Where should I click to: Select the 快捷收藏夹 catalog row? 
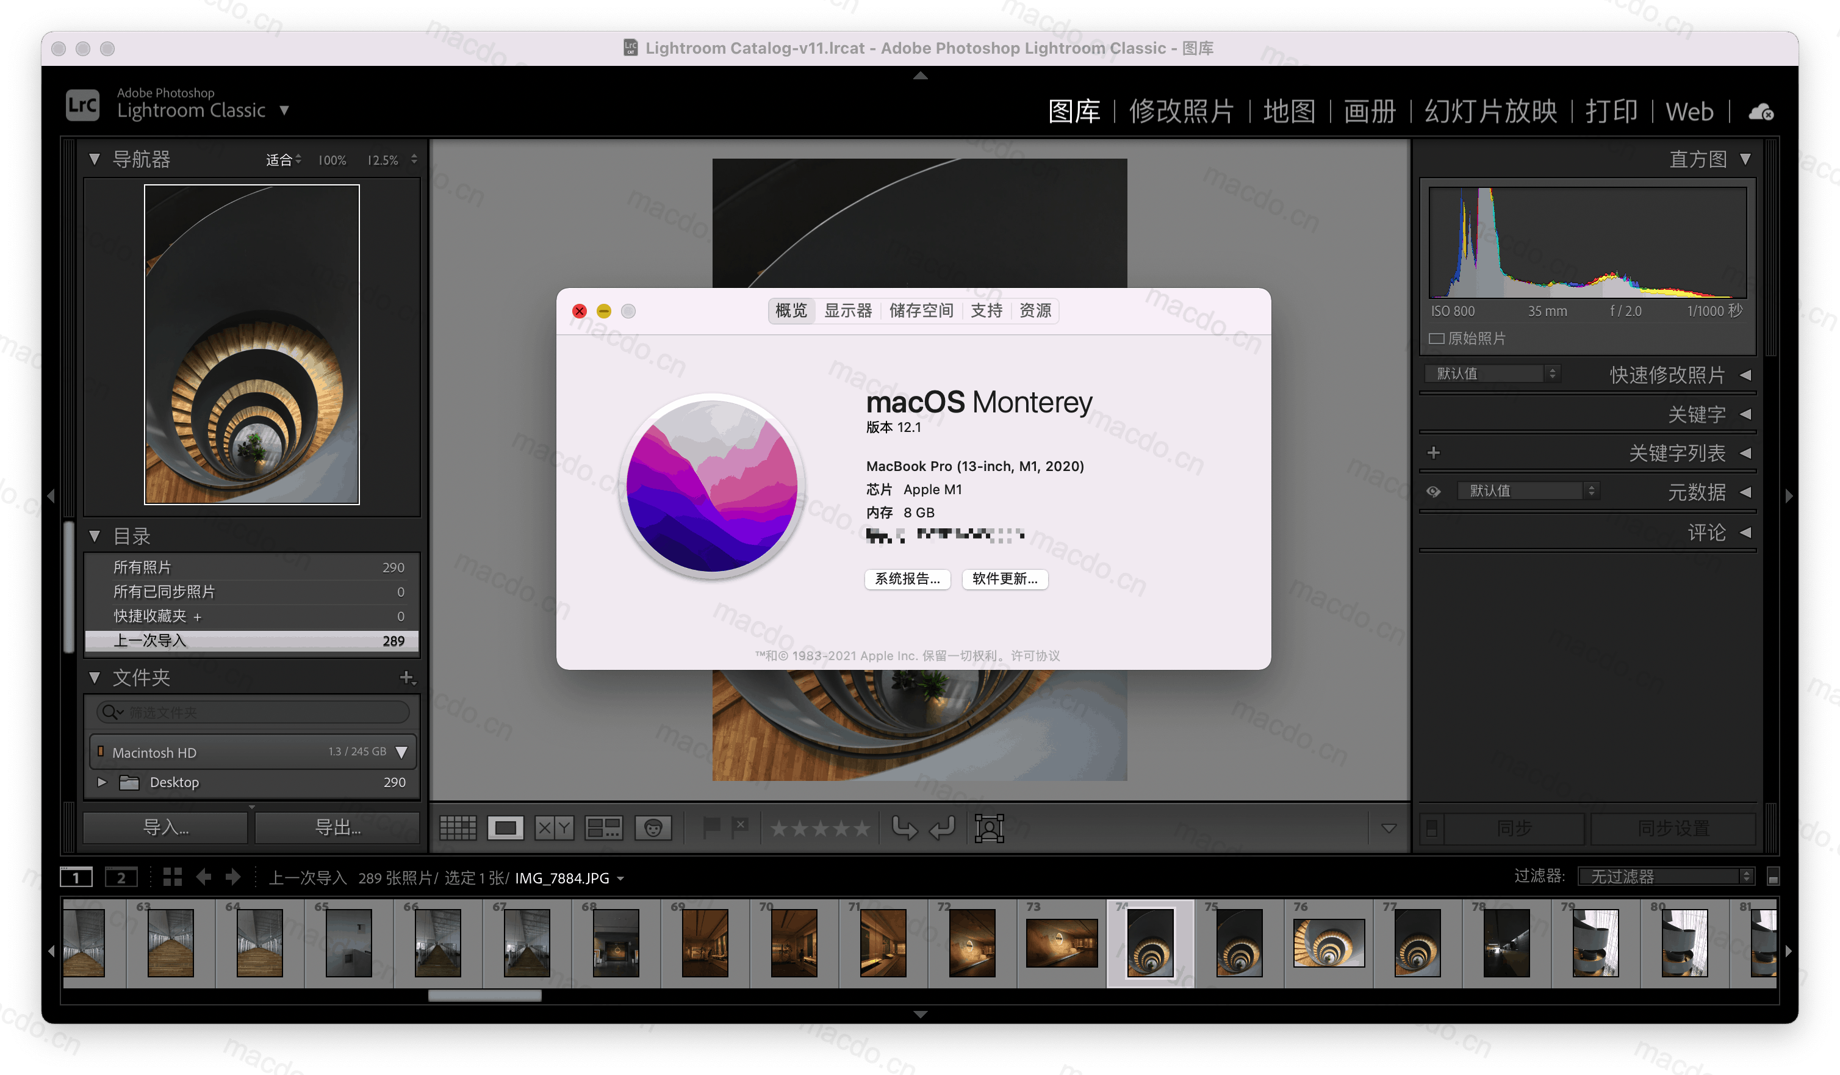pyautogui.click(x=252, y=616)
